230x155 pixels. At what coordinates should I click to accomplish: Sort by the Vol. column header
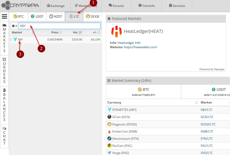click(x=77, y=32)
